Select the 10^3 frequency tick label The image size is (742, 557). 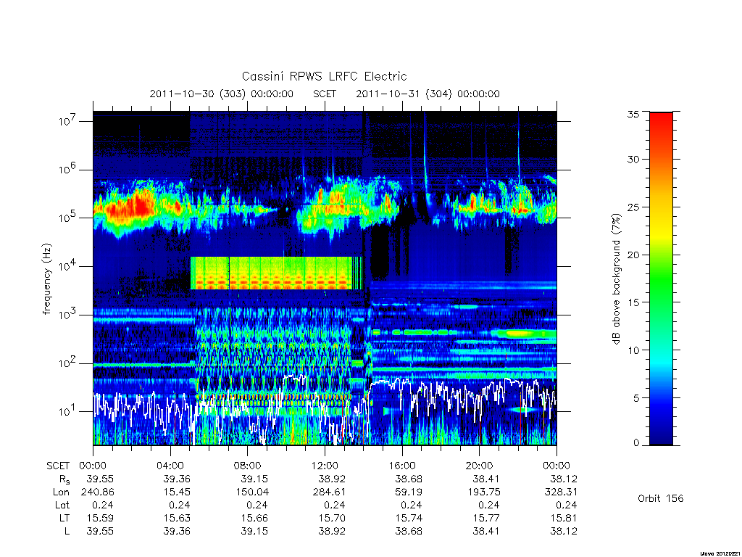click(x=67, y=314)
